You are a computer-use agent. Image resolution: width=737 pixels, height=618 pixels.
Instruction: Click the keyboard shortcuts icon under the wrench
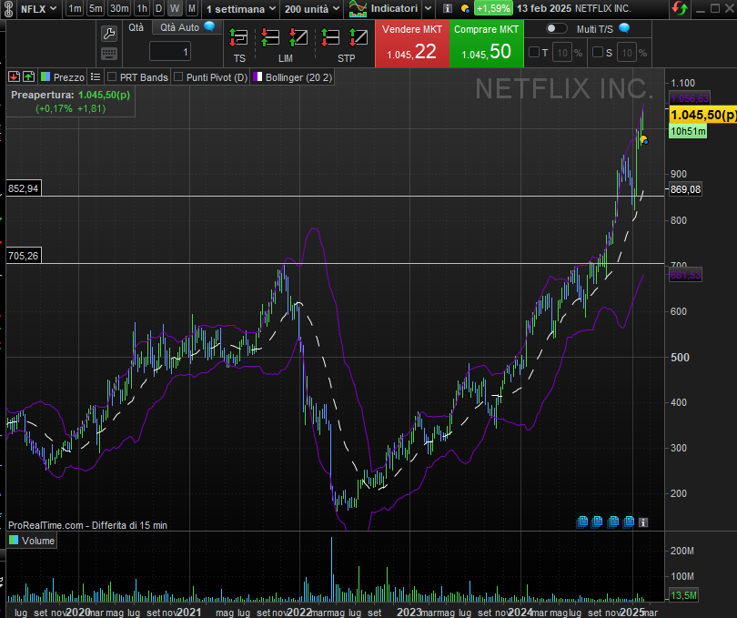(x=109, y=54)
